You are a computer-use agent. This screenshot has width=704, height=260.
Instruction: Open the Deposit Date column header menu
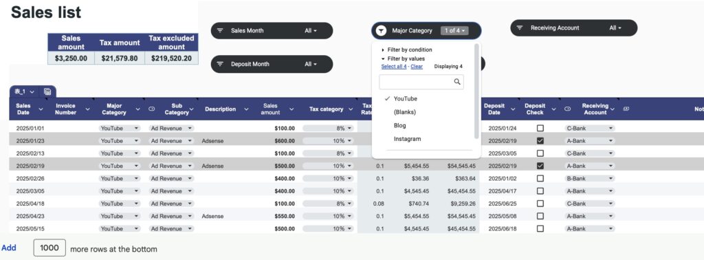pos(513,109)
